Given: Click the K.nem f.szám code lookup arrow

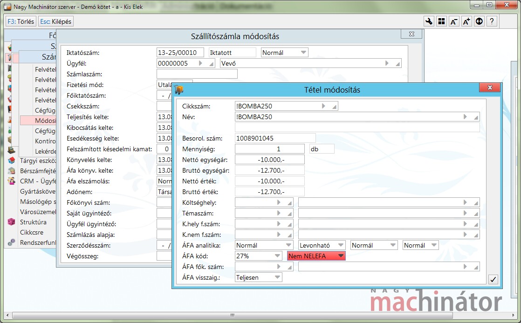Looking at the screenshot, I should point(279,235).
